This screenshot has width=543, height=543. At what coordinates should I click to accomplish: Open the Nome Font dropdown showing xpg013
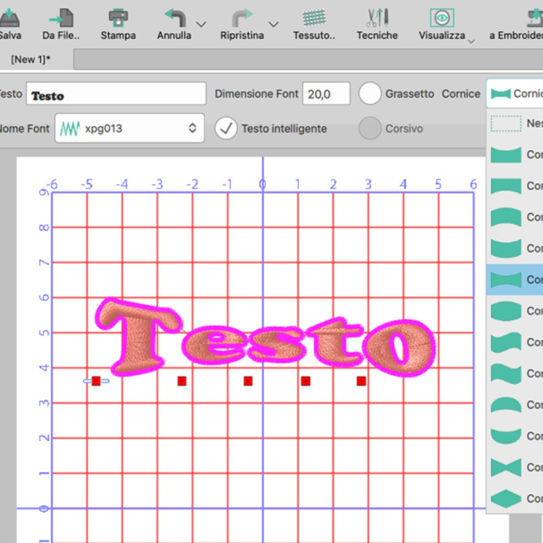click(129, 128)
